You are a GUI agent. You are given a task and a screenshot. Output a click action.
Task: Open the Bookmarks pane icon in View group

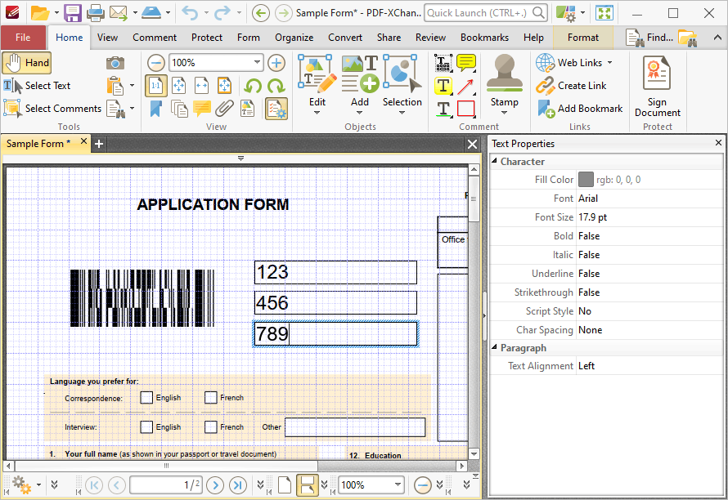tap(156, 109)
